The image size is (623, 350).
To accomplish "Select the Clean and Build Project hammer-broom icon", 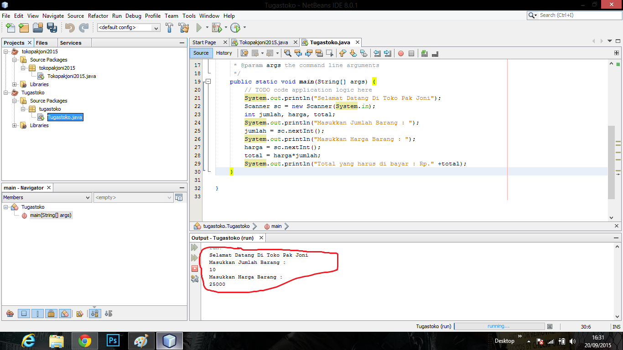I will pyautogui.click(x=184, y=27).
